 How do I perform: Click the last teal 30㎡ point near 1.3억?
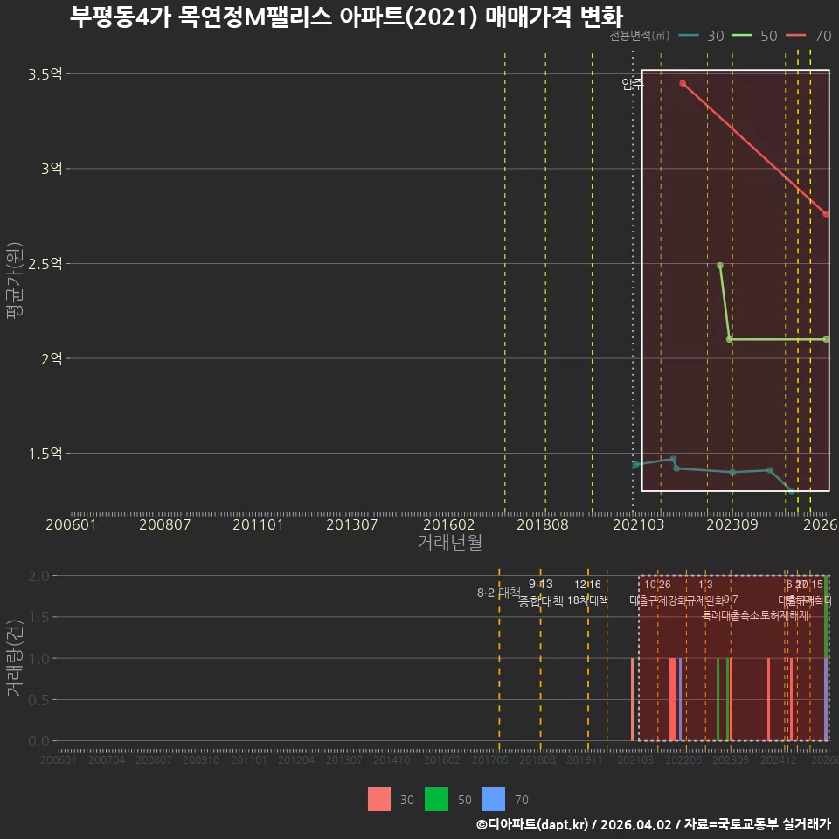click(x=792, y=490)
